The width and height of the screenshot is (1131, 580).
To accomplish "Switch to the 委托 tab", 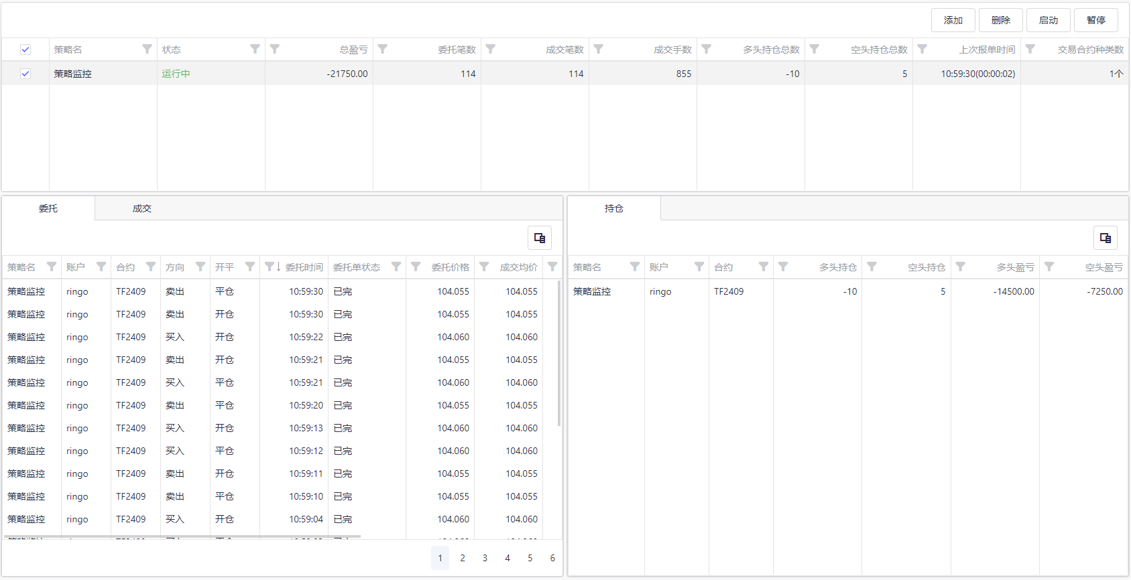I will [48, 208].
